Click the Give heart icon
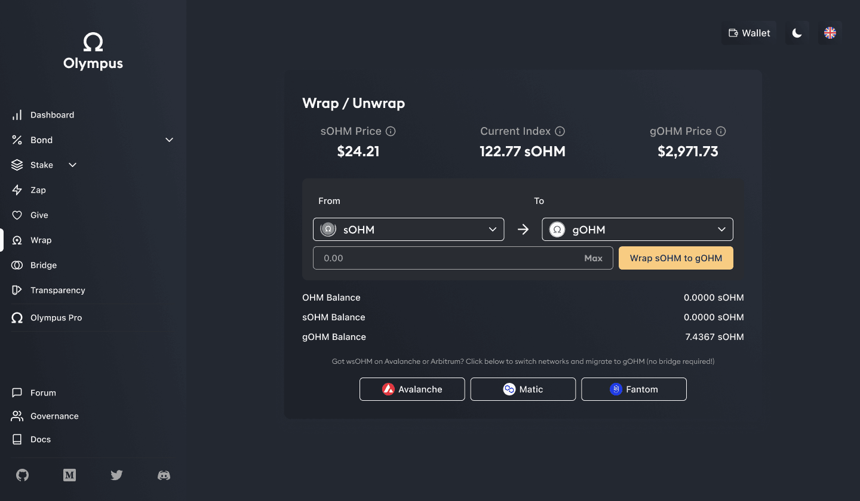 (17, 215)
